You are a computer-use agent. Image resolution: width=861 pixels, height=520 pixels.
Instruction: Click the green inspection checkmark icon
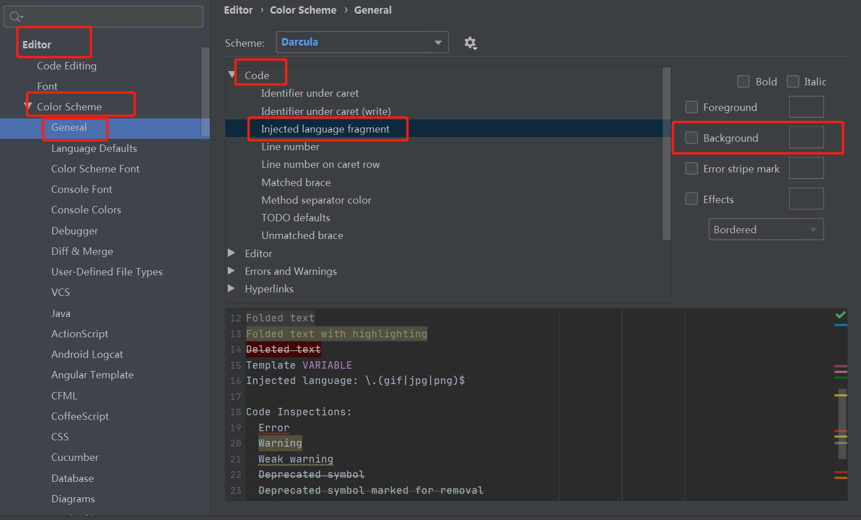pyautogui.click(x=840, y=315)
